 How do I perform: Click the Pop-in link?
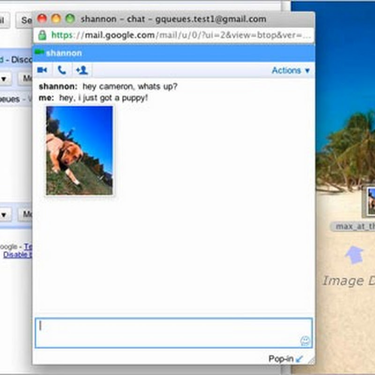(x=285, y=359)
